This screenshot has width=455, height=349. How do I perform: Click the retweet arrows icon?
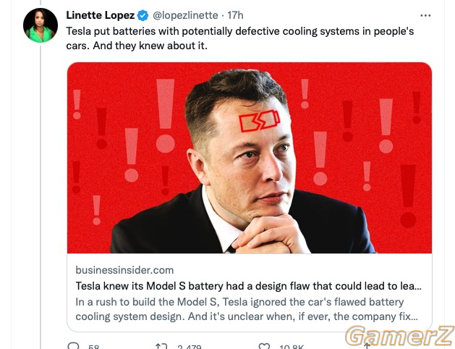point(161,346)
